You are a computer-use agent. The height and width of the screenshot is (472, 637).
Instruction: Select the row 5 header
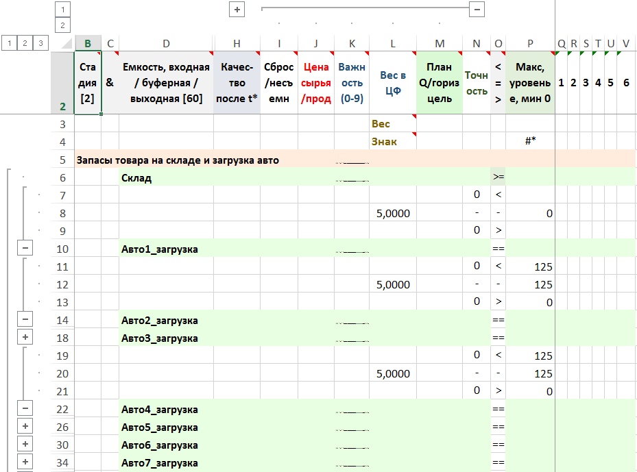62,160
